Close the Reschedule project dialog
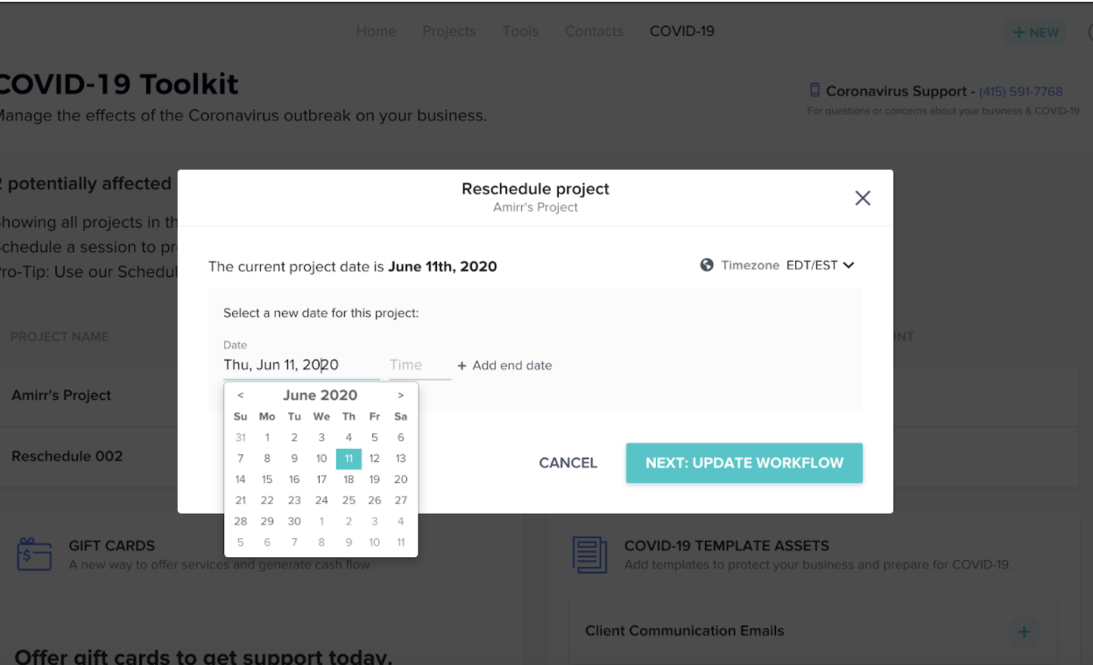The width and height of the screenshot is (1093, 665). pyautogui.click(x=863, y=198)
